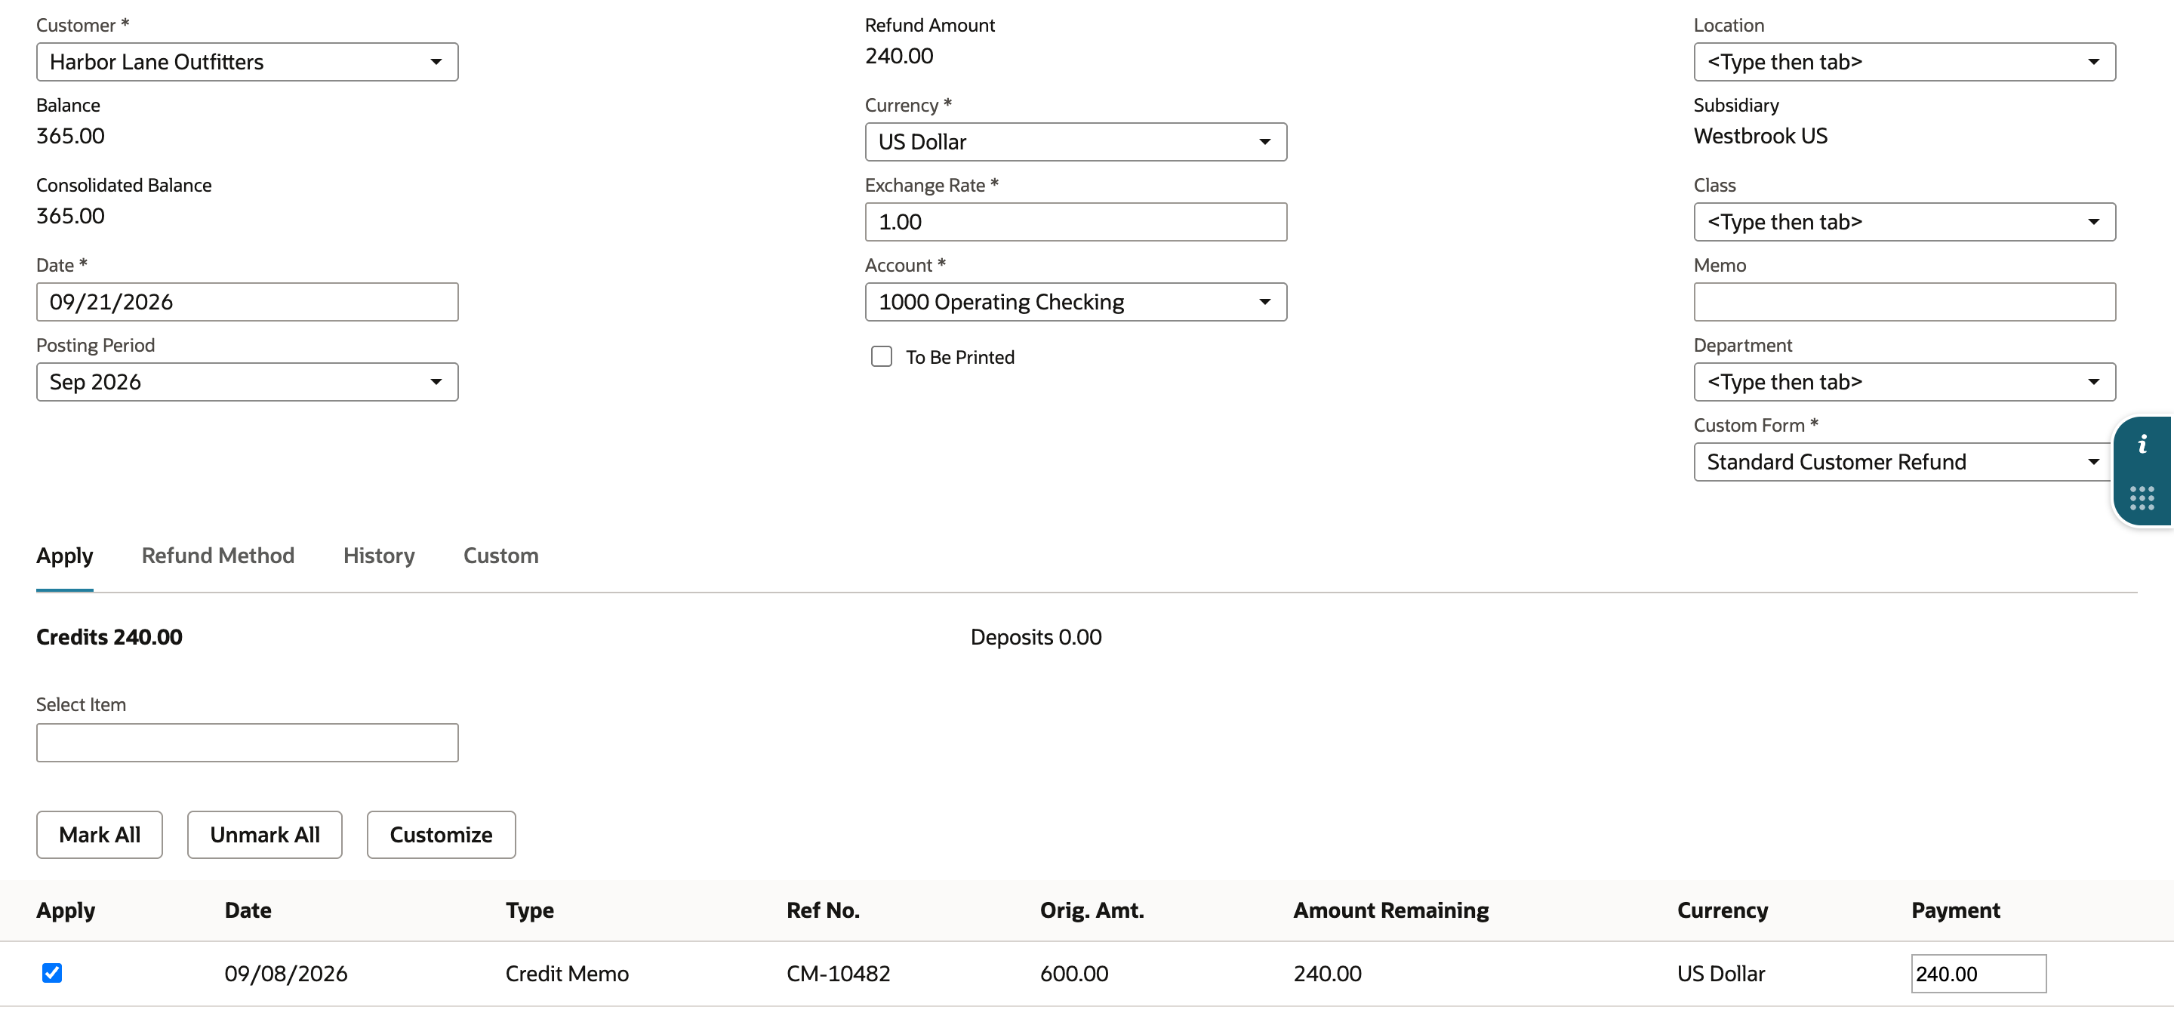Click the Memo input field
The height and width of the screenshot is (1019, 2174).
click(1904, 301)
